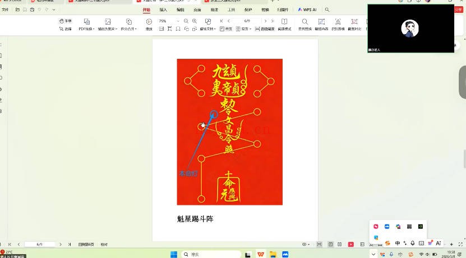Open eye protection mode dropdown in status bar
The height and width of the screenshot is (258, 466).
point(306,245)
